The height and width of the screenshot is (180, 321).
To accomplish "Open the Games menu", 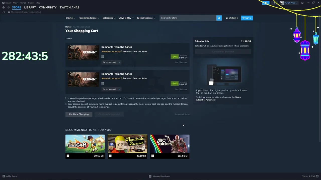I will point(31,3).
